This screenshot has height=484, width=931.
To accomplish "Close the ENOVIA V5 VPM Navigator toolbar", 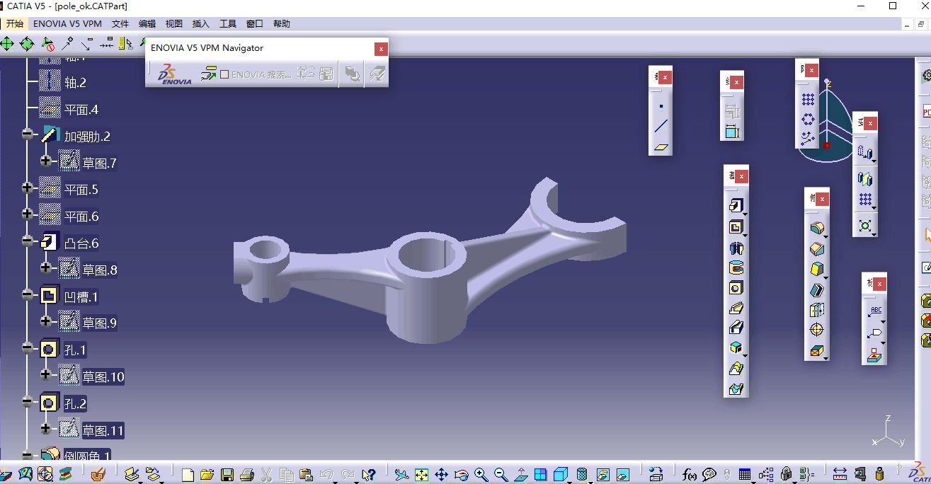I will coord(381,49).
